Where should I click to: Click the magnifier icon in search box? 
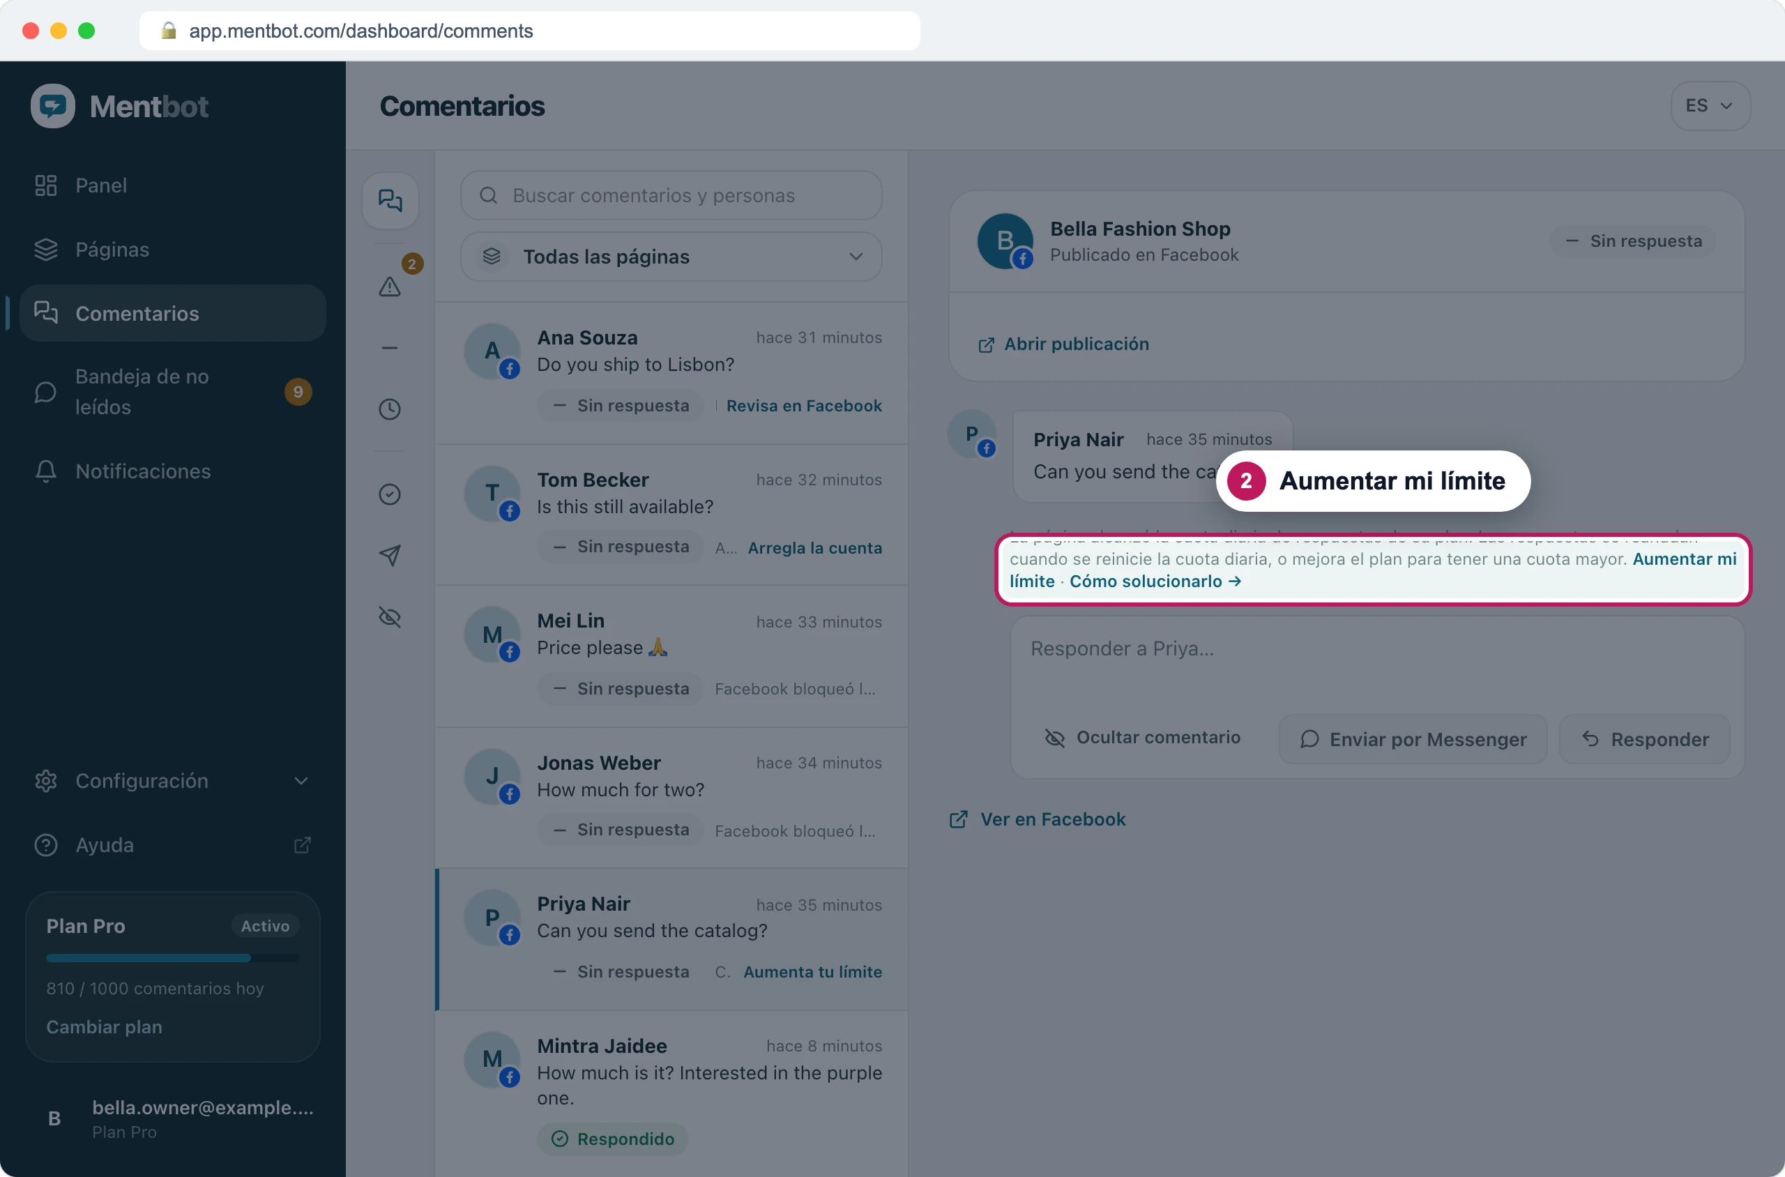pos(489,195)
